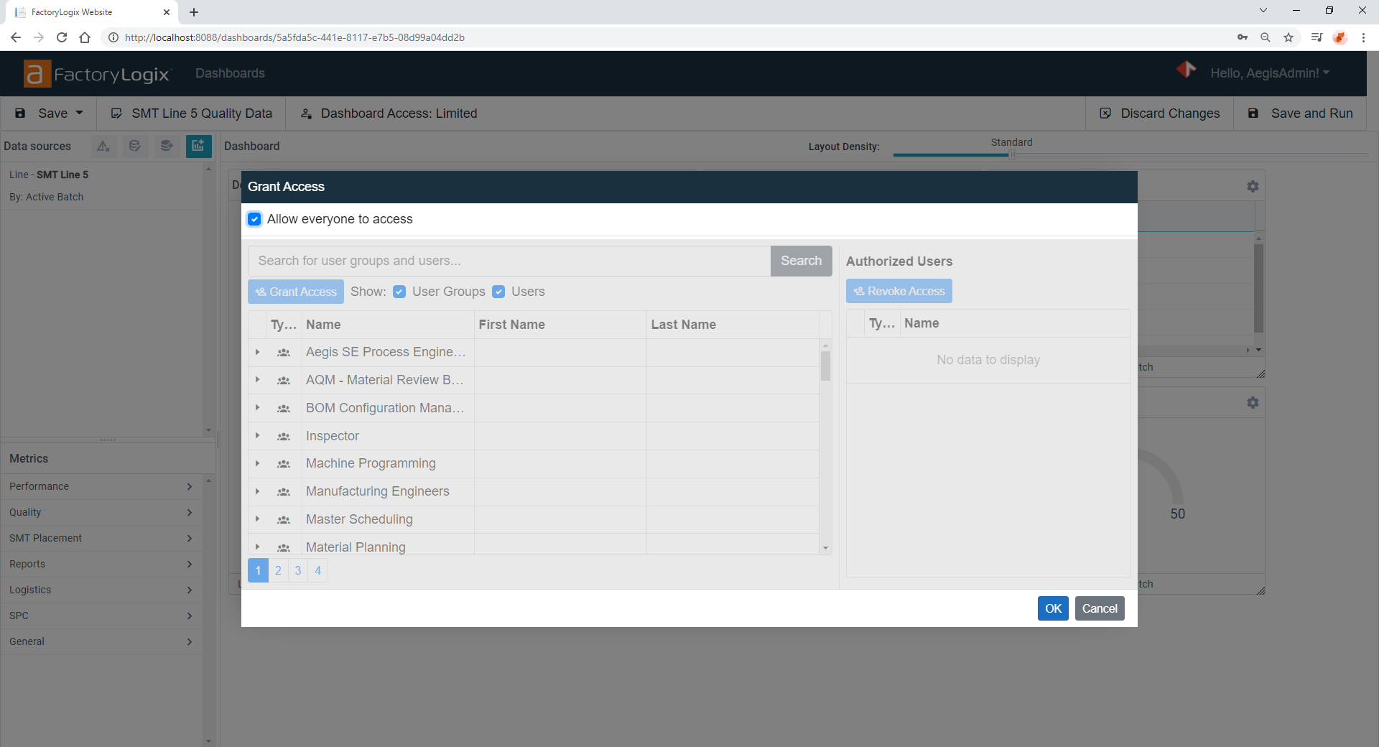Image resolution: width=1379 pixels, height=747 pixels.
Task: Uncheck Allow everyone to access
Action: (254, 219)
